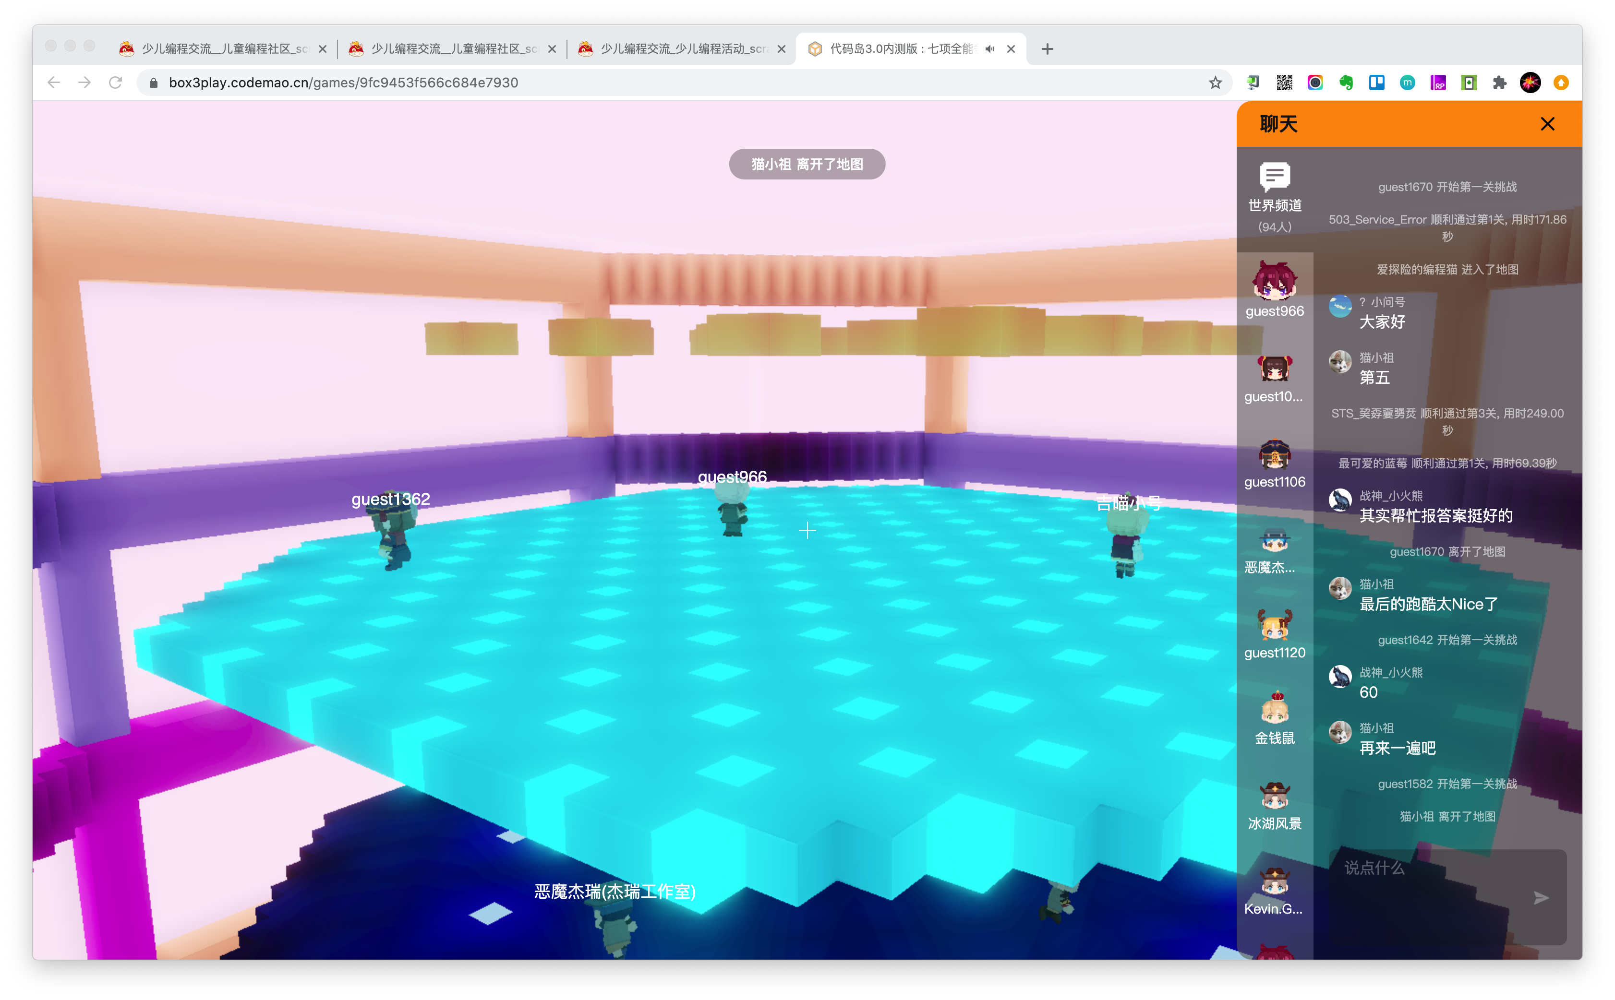Open the QR code extension

pyautogui.click(x=1284, y=83)
